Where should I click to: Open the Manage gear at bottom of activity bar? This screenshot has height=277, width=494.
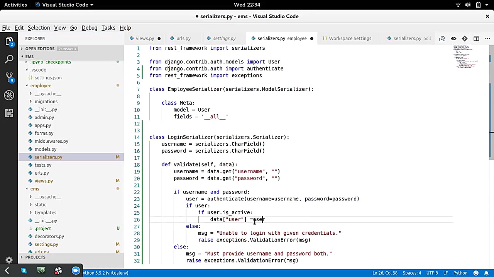click(9, 260)
